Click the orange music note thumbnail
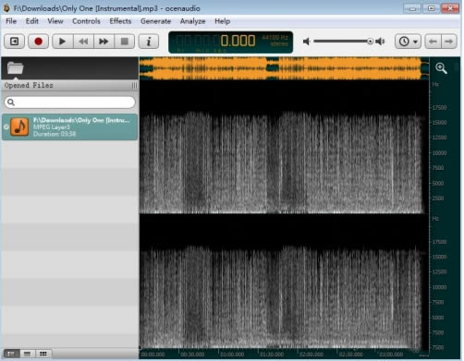 19,126
